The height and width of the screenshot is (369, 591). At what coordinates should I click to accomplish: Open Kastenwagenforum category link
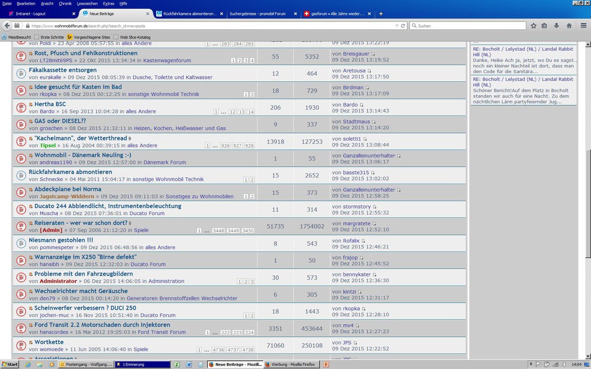[x=167, y=60]
